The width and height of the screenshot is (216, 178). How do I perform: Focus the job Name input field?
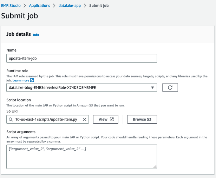pos(81,59)
